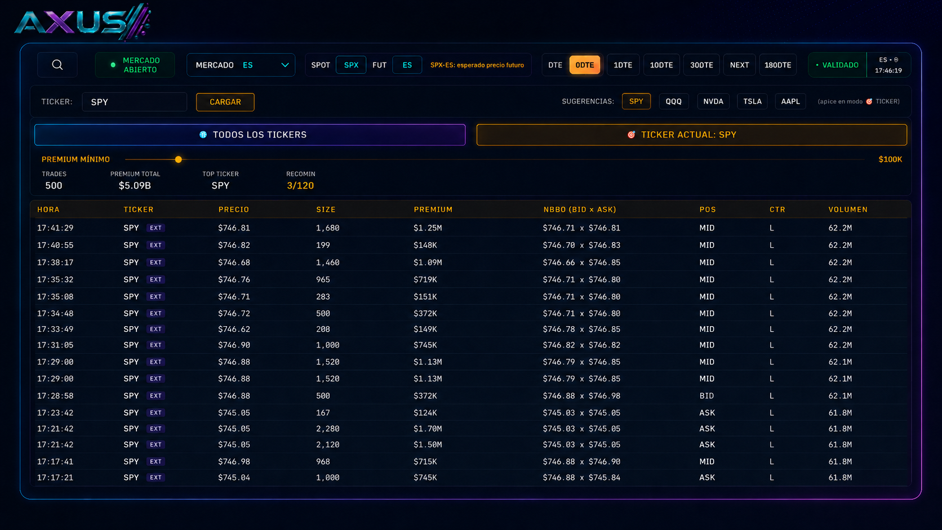942x530 pixels.
Task: Click the $1.50M premium cell
Action: (x=428, y=445)
